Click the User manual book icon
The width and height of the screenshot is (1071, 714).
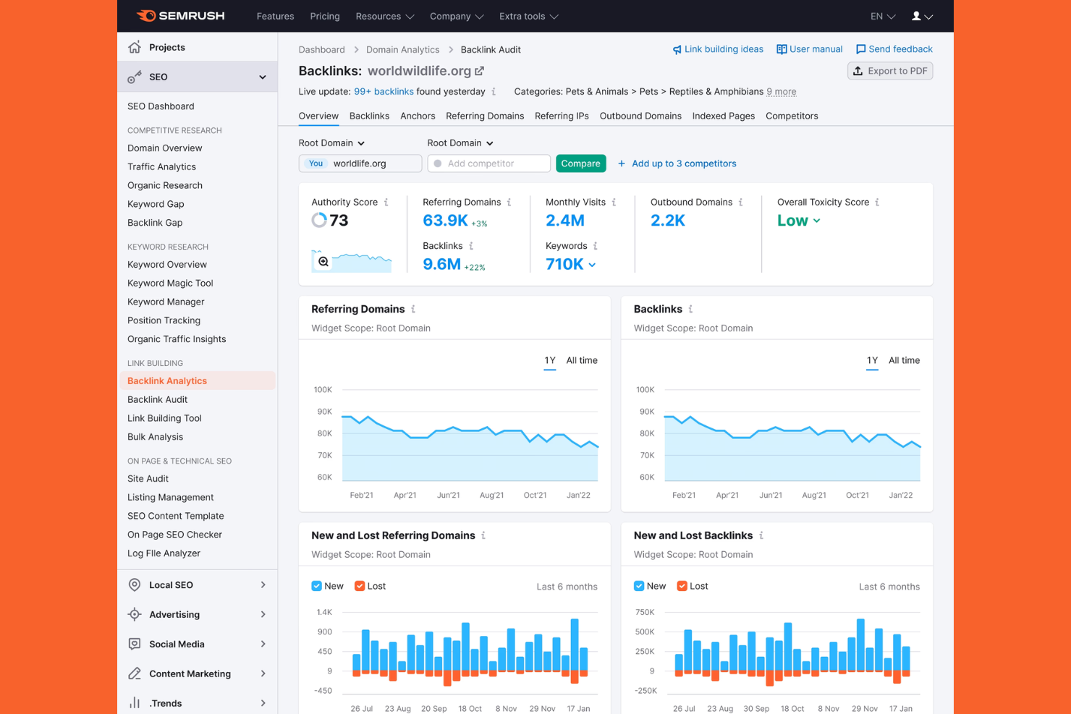[782, 49]
